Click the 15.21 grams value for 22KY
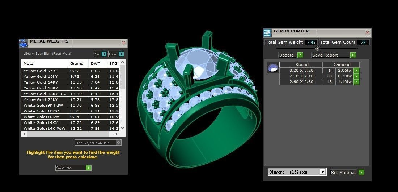This screenshot has height=192, width=398. (75, 99)
